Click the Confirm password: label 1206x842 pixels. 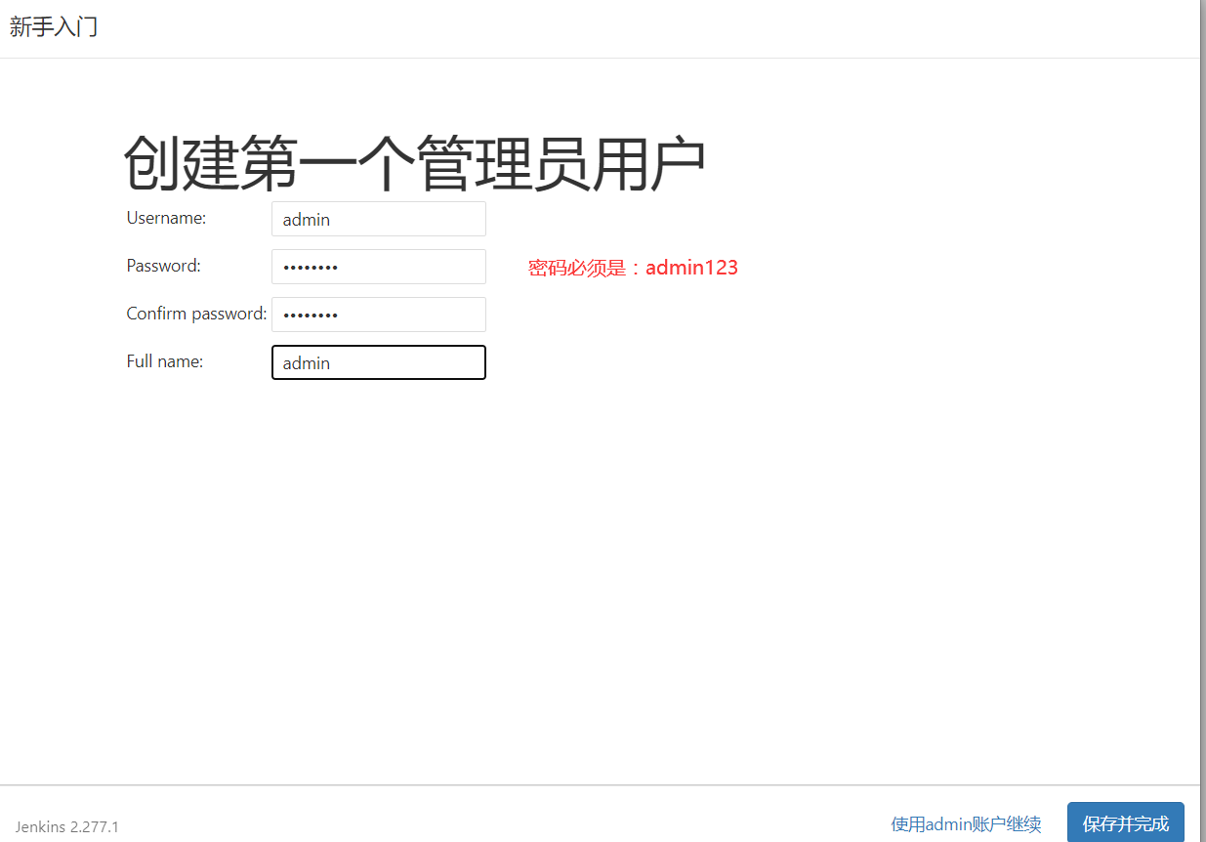(196, 314)
